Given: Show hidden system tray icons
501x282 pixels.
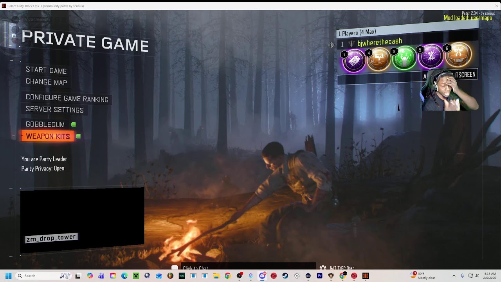Looking at the screenshot, I should (x=454, y=276).
